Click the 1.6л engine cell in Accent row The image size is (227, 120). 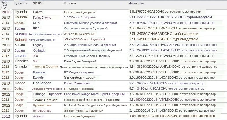point(172,116)
